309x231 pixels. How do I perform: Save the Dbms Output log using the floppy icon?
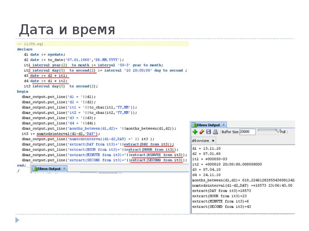point(209,131)
